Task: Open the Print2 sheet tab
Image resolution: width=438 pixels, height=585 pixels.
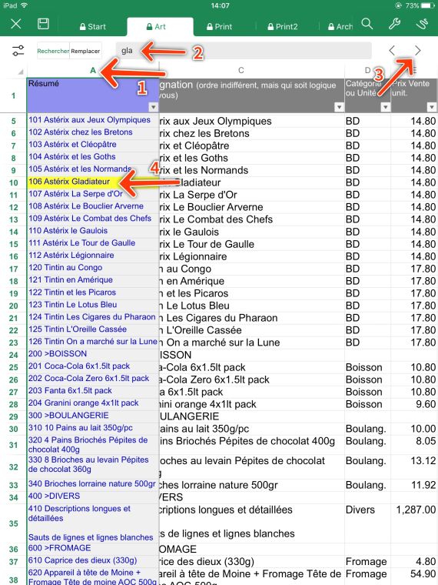Action: (x=283, y=26)
